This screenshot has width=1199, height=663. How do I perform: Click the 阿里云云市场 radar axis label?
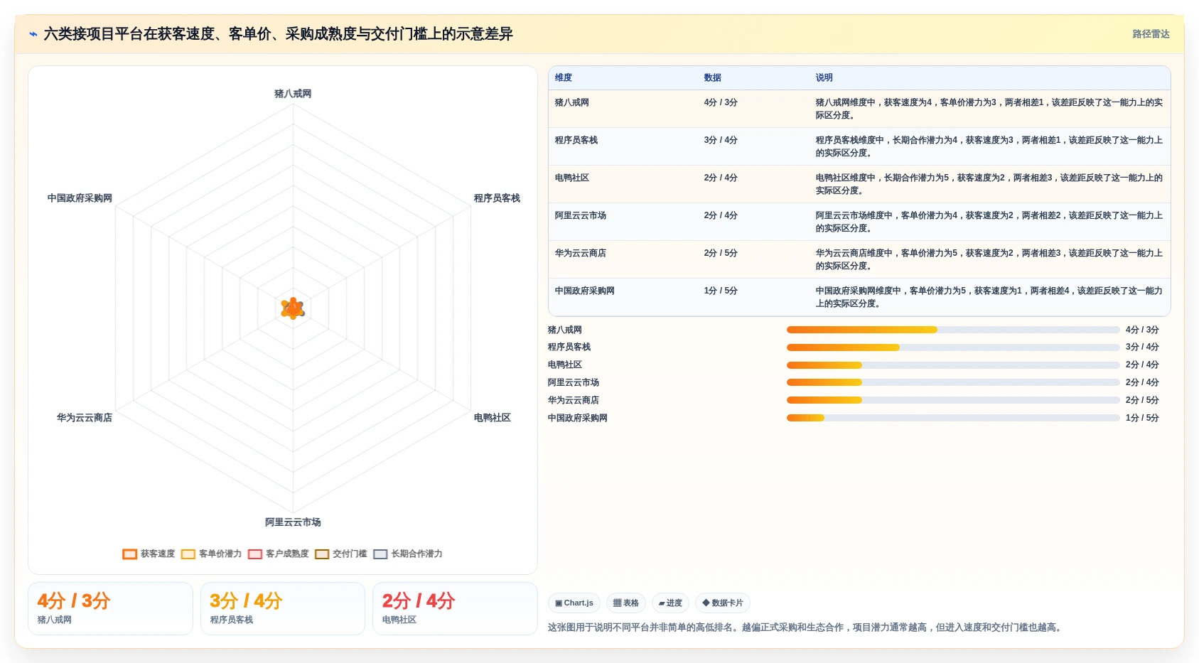tap(293, 522)
